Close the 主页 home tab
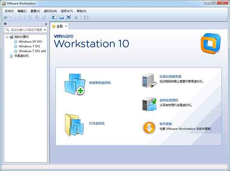This screenshot has width=230, height=171. [66, 26]
